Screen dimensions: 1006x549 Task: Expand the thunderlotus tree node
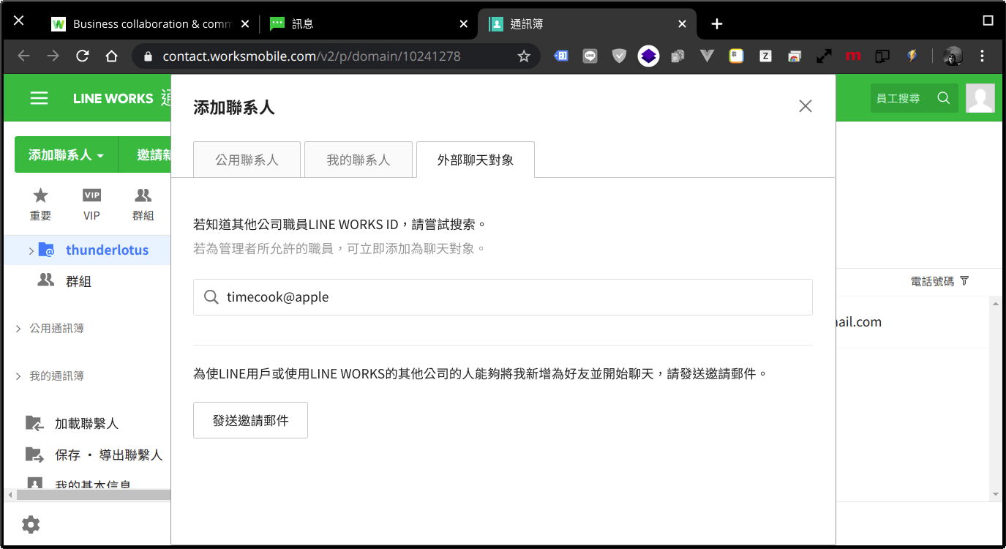click(31, 251)
